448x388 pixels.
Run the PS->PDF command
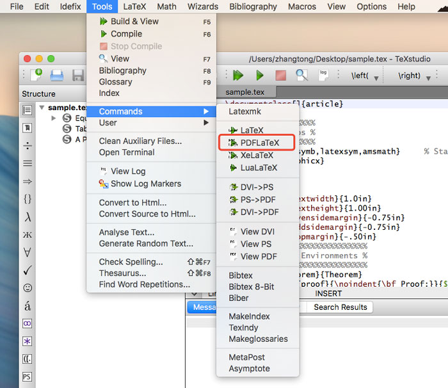click(x=258, y=200)
